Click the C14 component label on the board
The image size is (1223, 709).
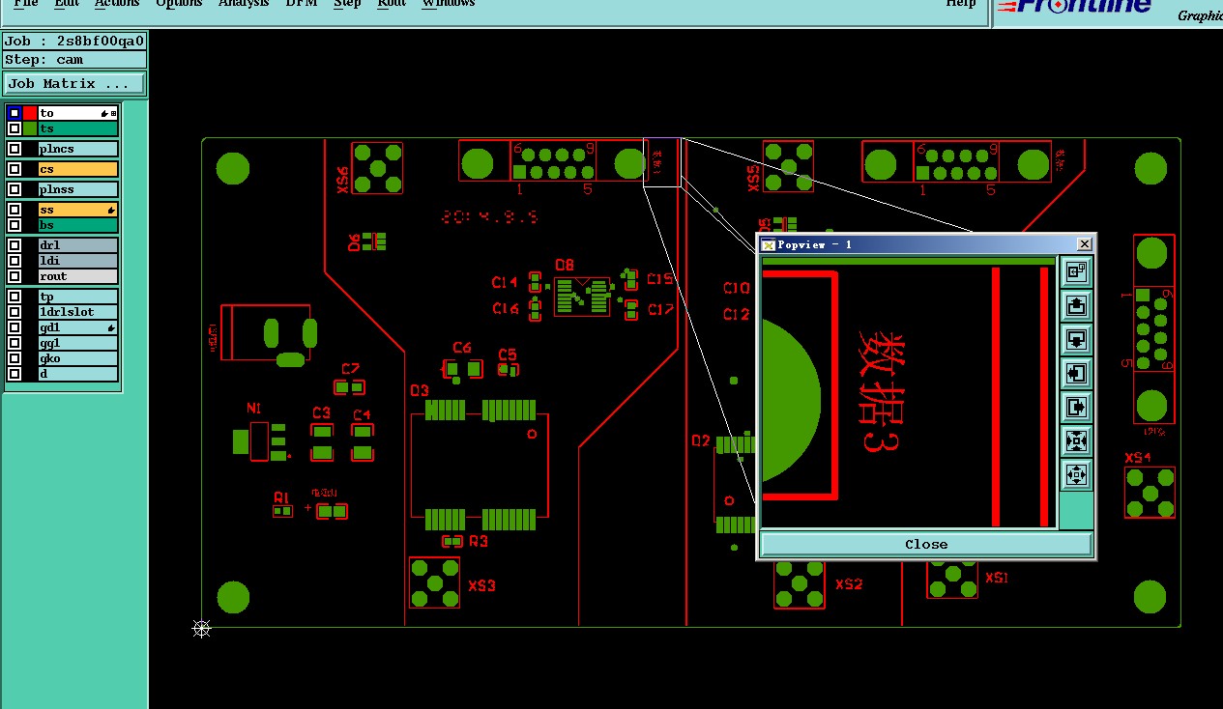click(x=505, y=283)
